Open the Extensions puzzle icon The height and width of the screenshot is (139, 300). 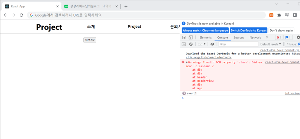tap(279, 15)
